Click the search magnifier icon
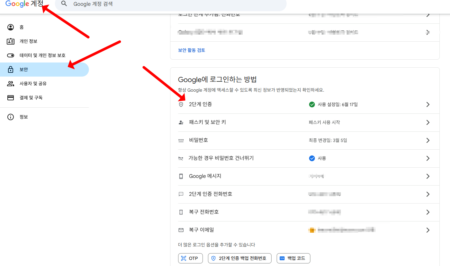The image size is (450, 266). tap(64, 4)
